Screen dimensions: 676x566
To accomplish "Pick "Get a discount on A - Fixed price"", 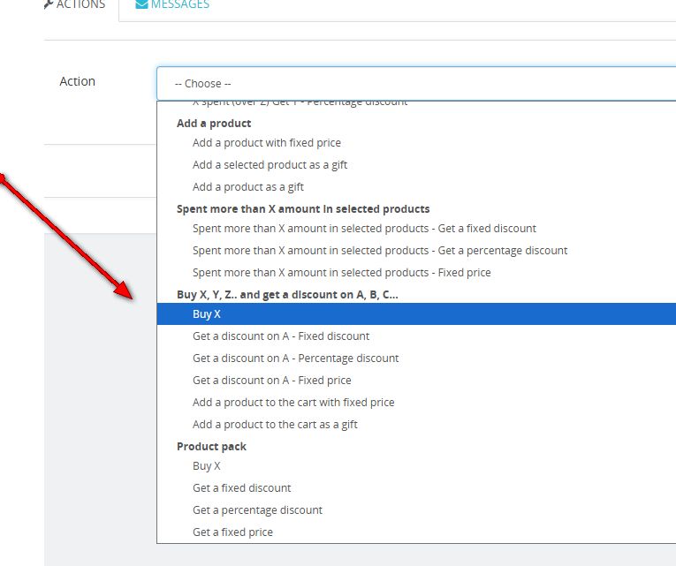I will click(271, 381).
